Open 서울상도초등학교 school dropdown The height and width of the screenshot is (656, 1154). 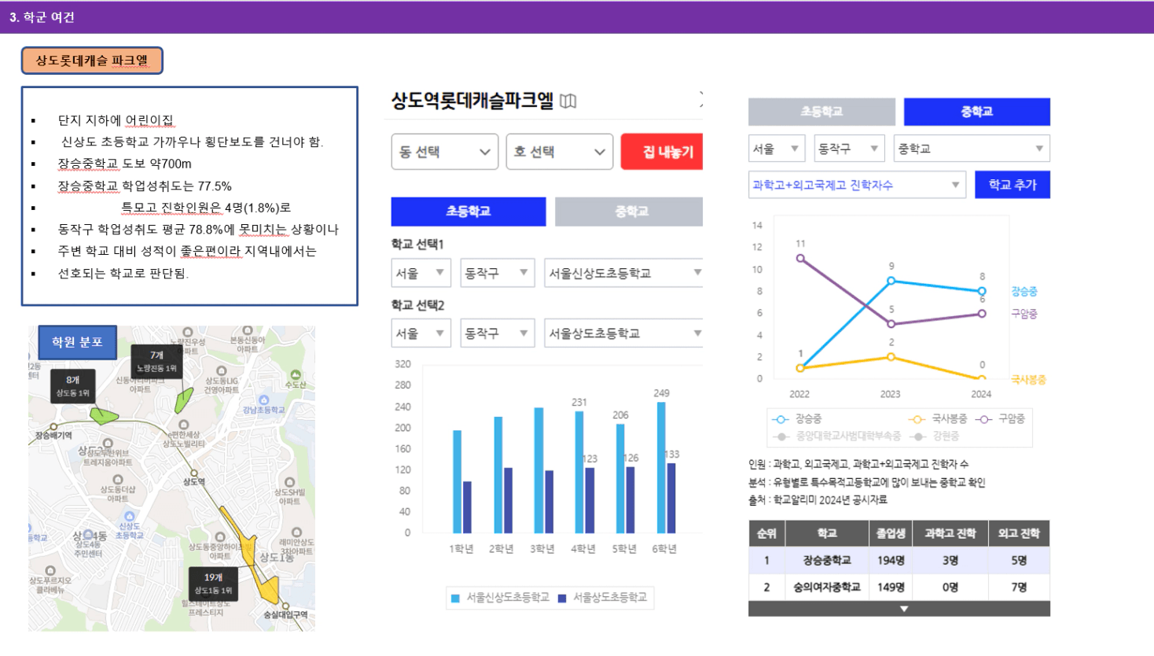point(624,334)
